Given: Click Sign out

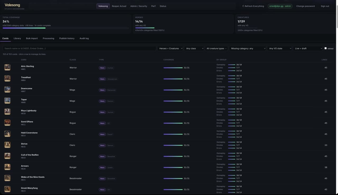Looking at the screenshot, I should point(325,6).
